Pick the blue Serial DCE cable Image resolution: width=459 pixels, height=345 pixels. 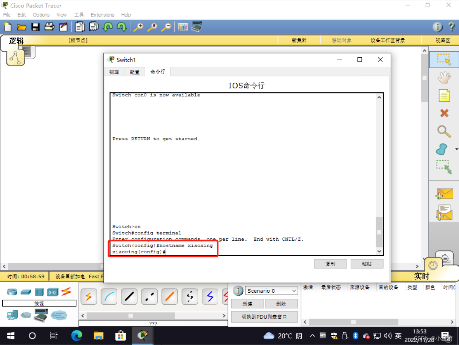(210, 297)
